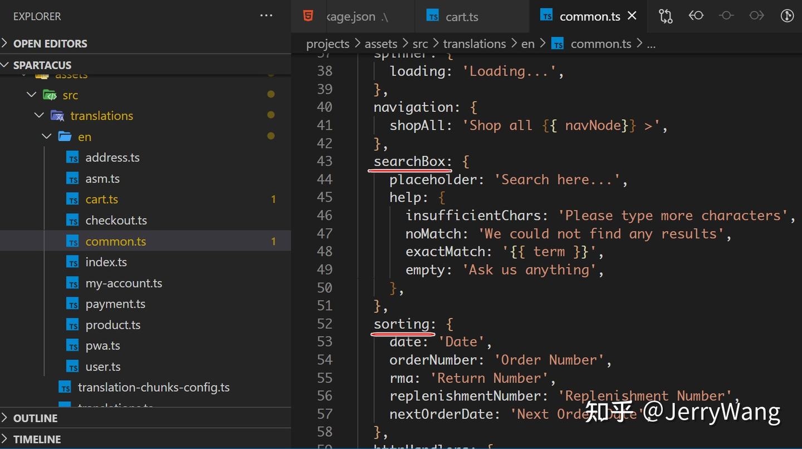Open Explorer's more actions ellipsis menu
This screenshot has width=802, height=449.
tap(266, 16)
